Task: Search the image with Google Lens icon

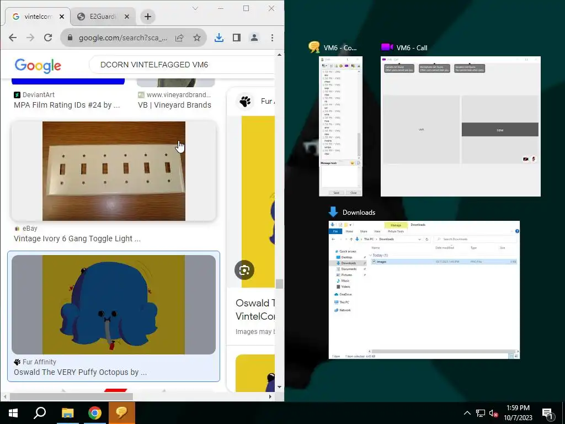Action: 244,270
